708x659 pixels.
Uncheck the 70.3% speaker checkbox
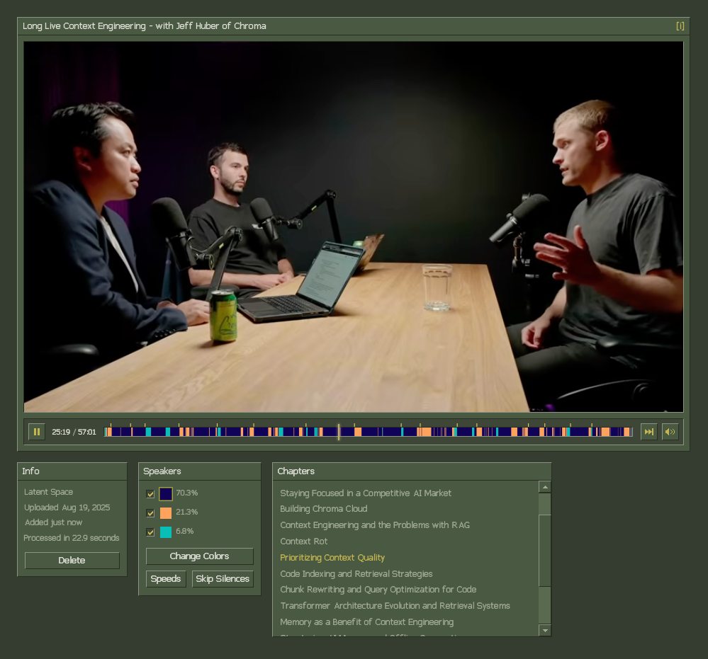tap(150, 494)
